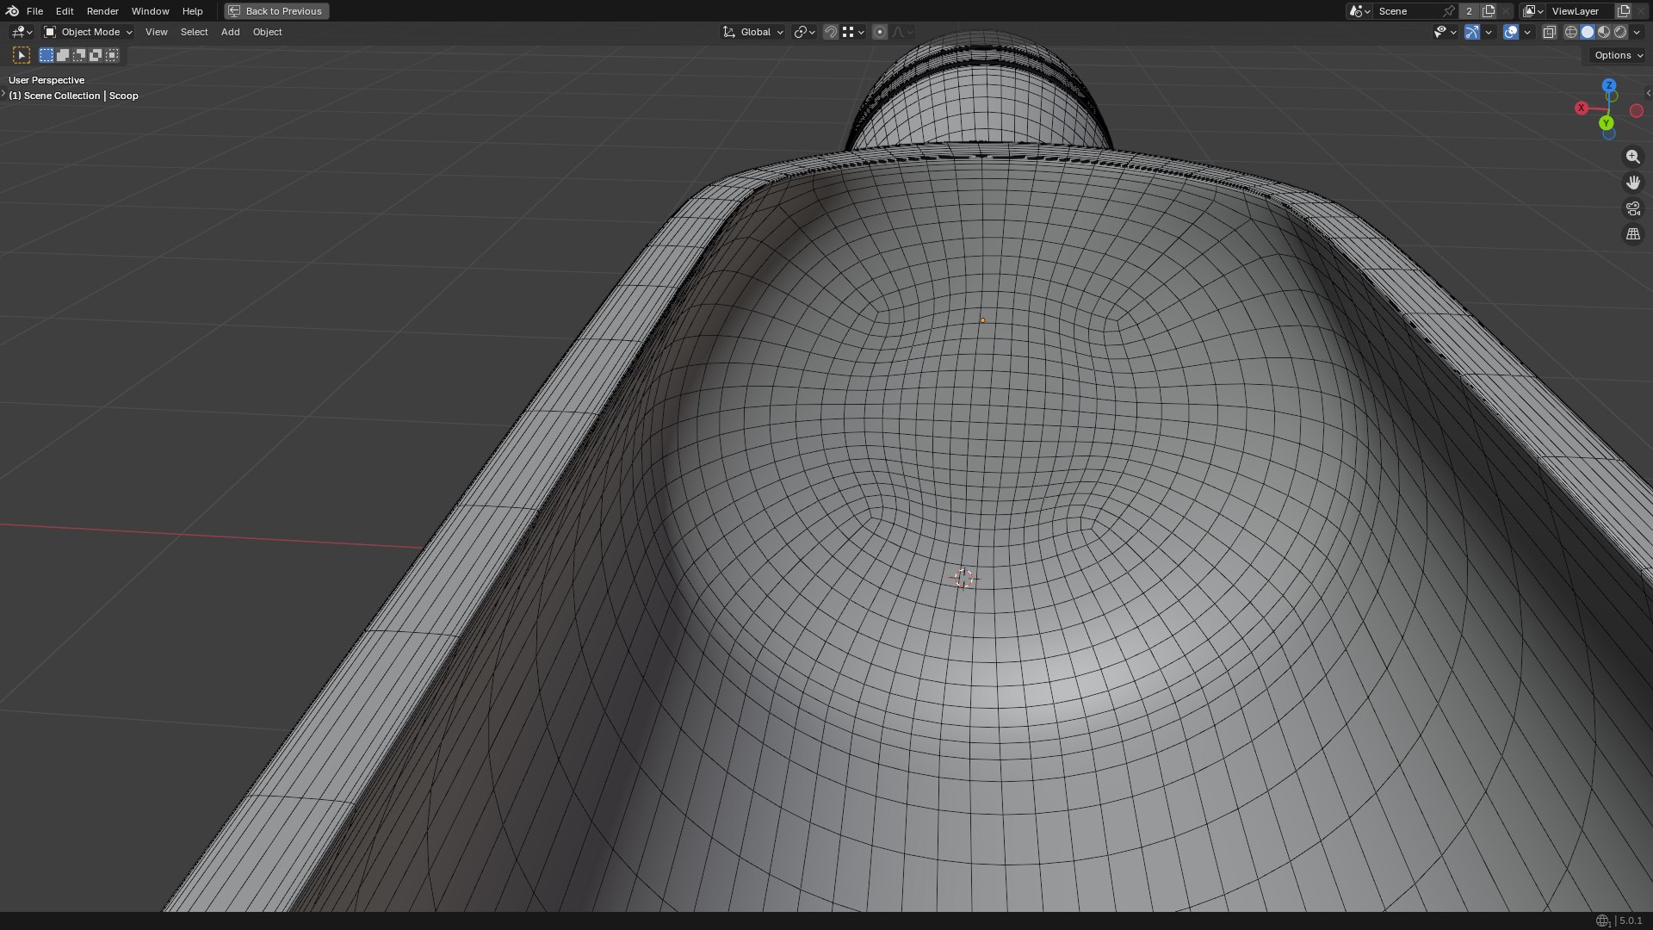Click the zoom view magnifier icon
Screen dimensions: 1653x930
click(x=1632, y=157)
